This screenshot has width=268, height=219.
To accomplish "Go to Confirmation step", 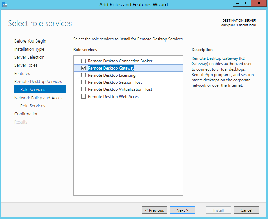I will point(26,114).
